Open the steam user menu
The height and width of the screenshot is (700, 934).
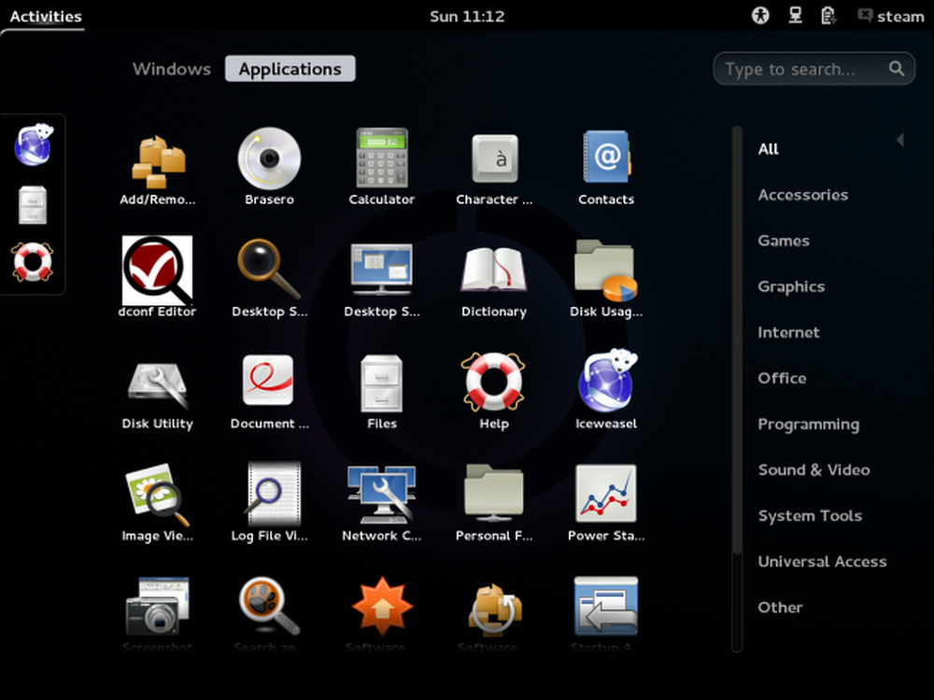pos(890,16)
